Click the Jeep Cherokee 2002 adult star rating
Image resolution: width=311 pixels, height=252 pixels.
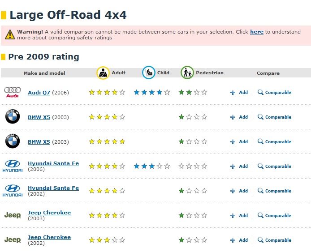click(x=107, y=240)
